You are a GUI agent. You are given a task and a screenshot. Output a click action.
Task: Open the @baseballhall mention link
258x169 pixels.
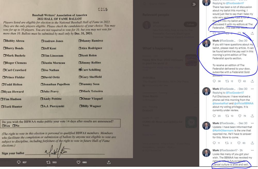pyautogui.click(x=220, y=103)
